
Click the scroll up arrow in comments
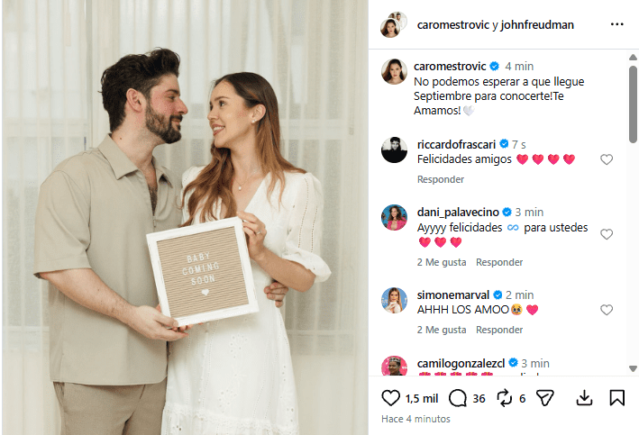tap(633, 57)
